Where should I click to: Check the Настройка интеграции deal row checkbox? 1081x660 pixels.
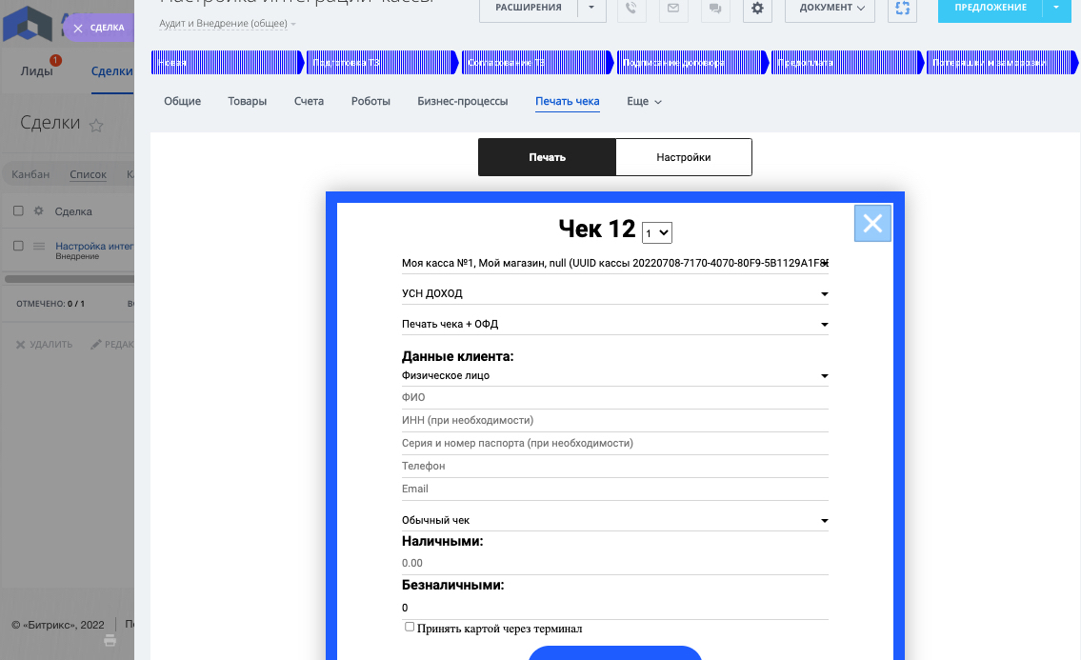pos(19,247)
